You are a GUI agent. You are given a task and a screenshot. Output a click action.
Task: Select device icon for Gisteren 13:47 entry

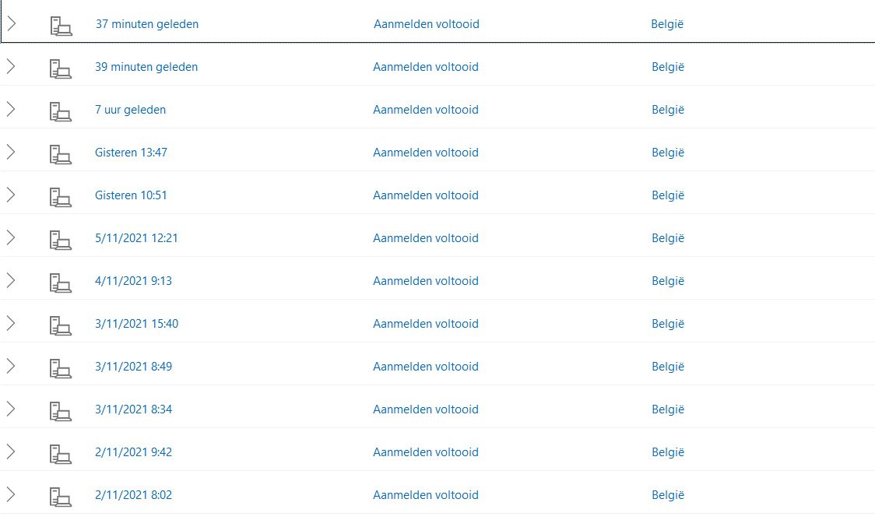coord(60,153)
